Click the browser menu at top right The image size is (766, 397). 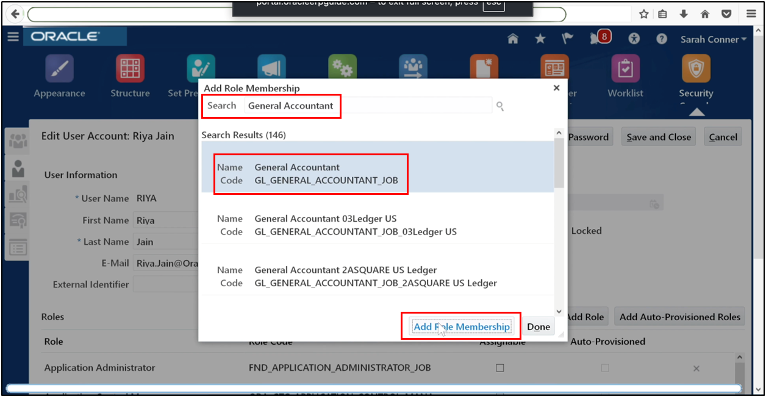751,13
